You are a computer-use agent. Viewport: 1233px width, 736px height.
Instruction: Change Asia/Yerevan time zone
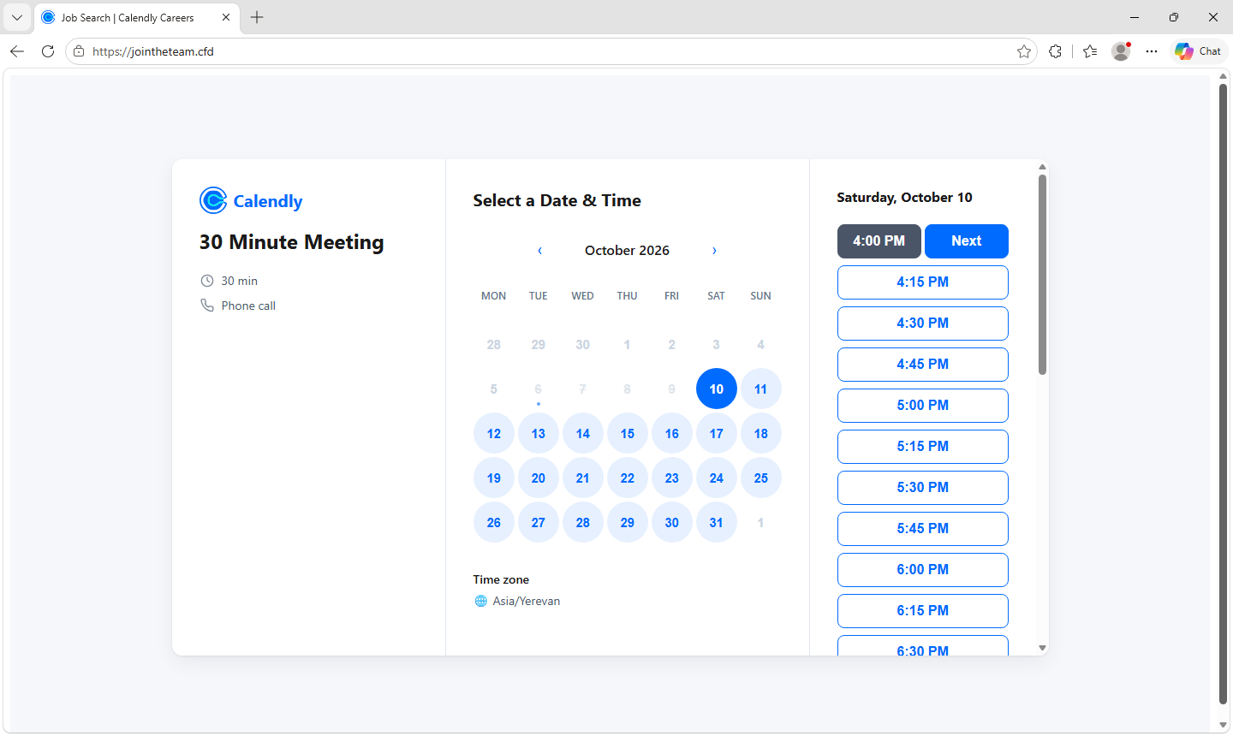point(517,601)
